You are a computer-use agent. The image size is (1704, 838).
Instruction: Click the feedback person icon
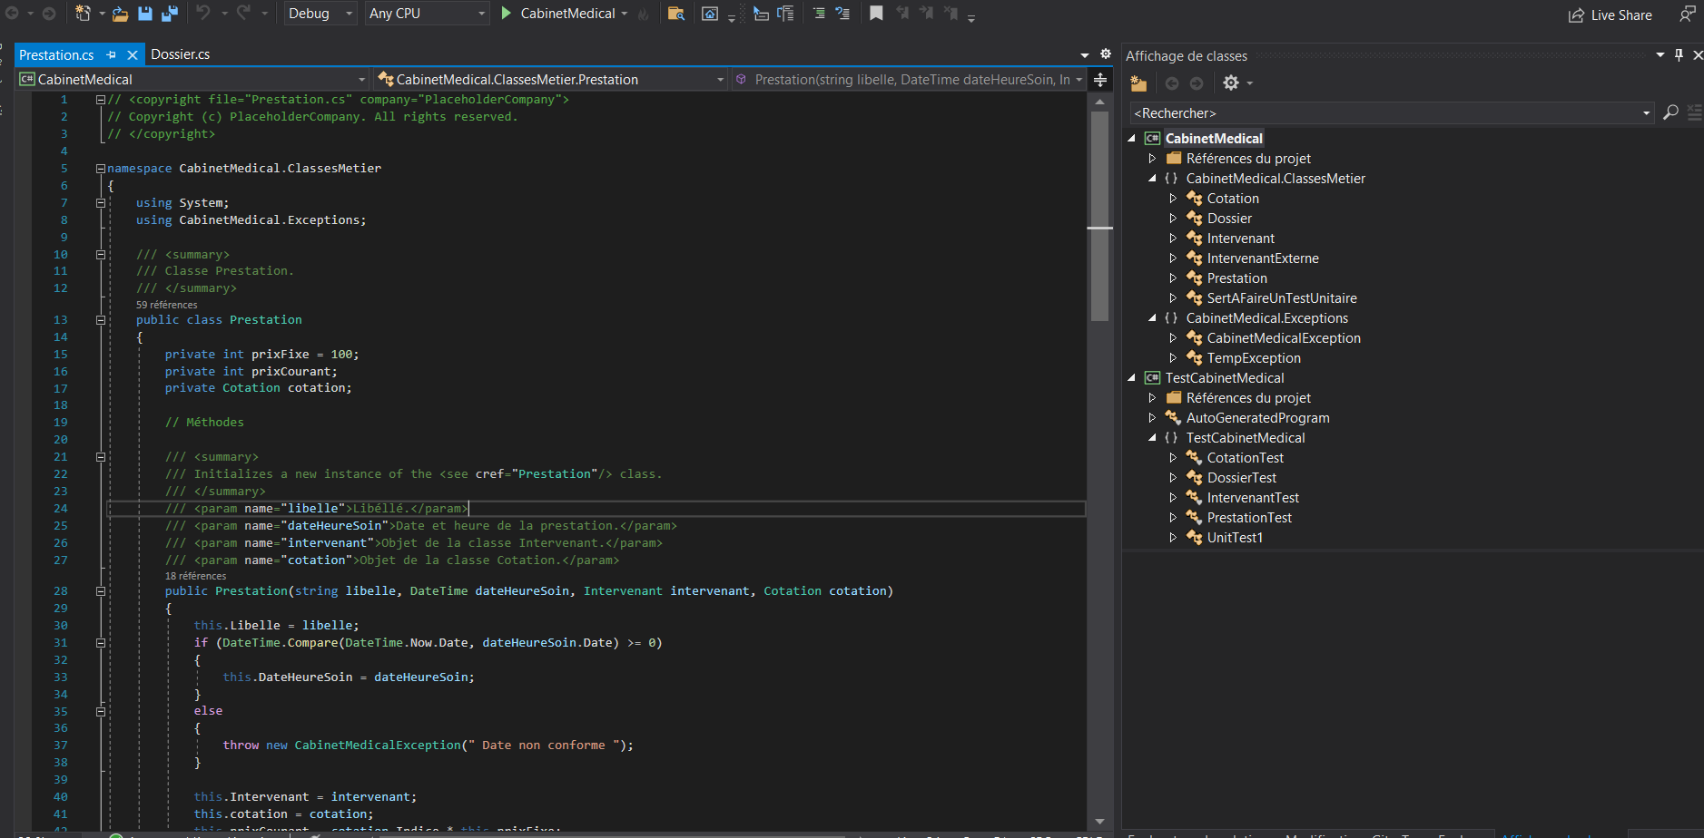pyautogui.click(x=1687, y=14)
